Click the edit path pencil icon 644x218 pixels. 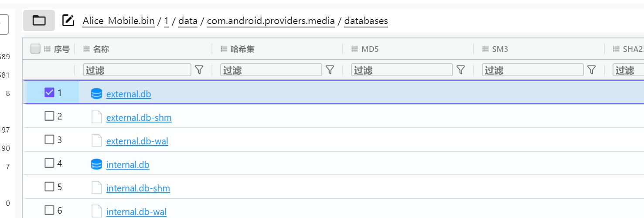(x=68, y=20)
